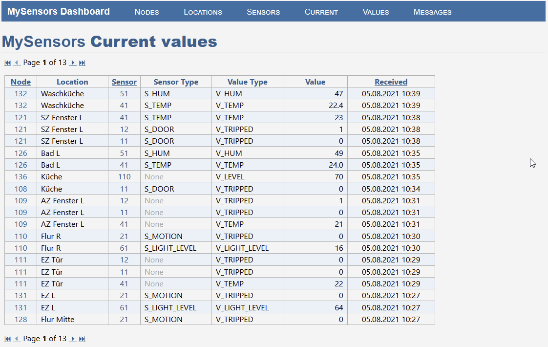Sort the table by Node column header
548x347 pixels.
point(21,82)
